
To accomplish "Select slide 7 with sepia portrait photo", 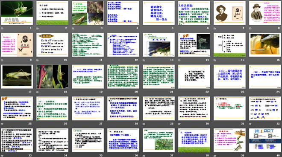I will pyautogui.click(x=230, y=13).
